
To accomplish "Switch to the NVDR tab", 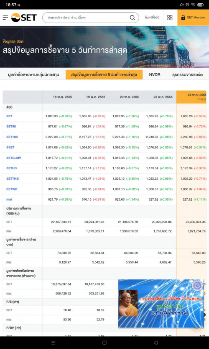I will pyautogui.click(x=155, y=75).
